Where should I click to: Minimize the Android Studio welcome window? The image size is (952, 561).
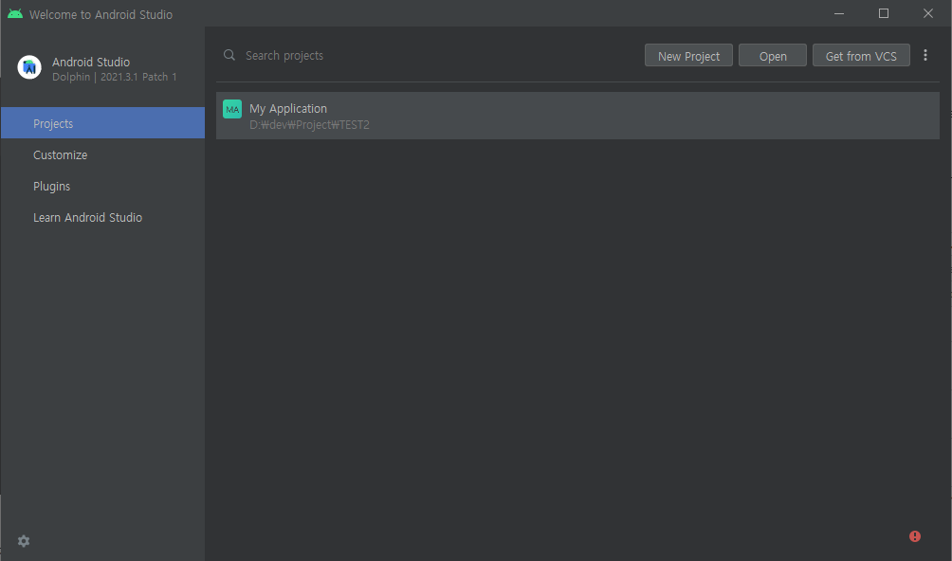coord(839,13)
